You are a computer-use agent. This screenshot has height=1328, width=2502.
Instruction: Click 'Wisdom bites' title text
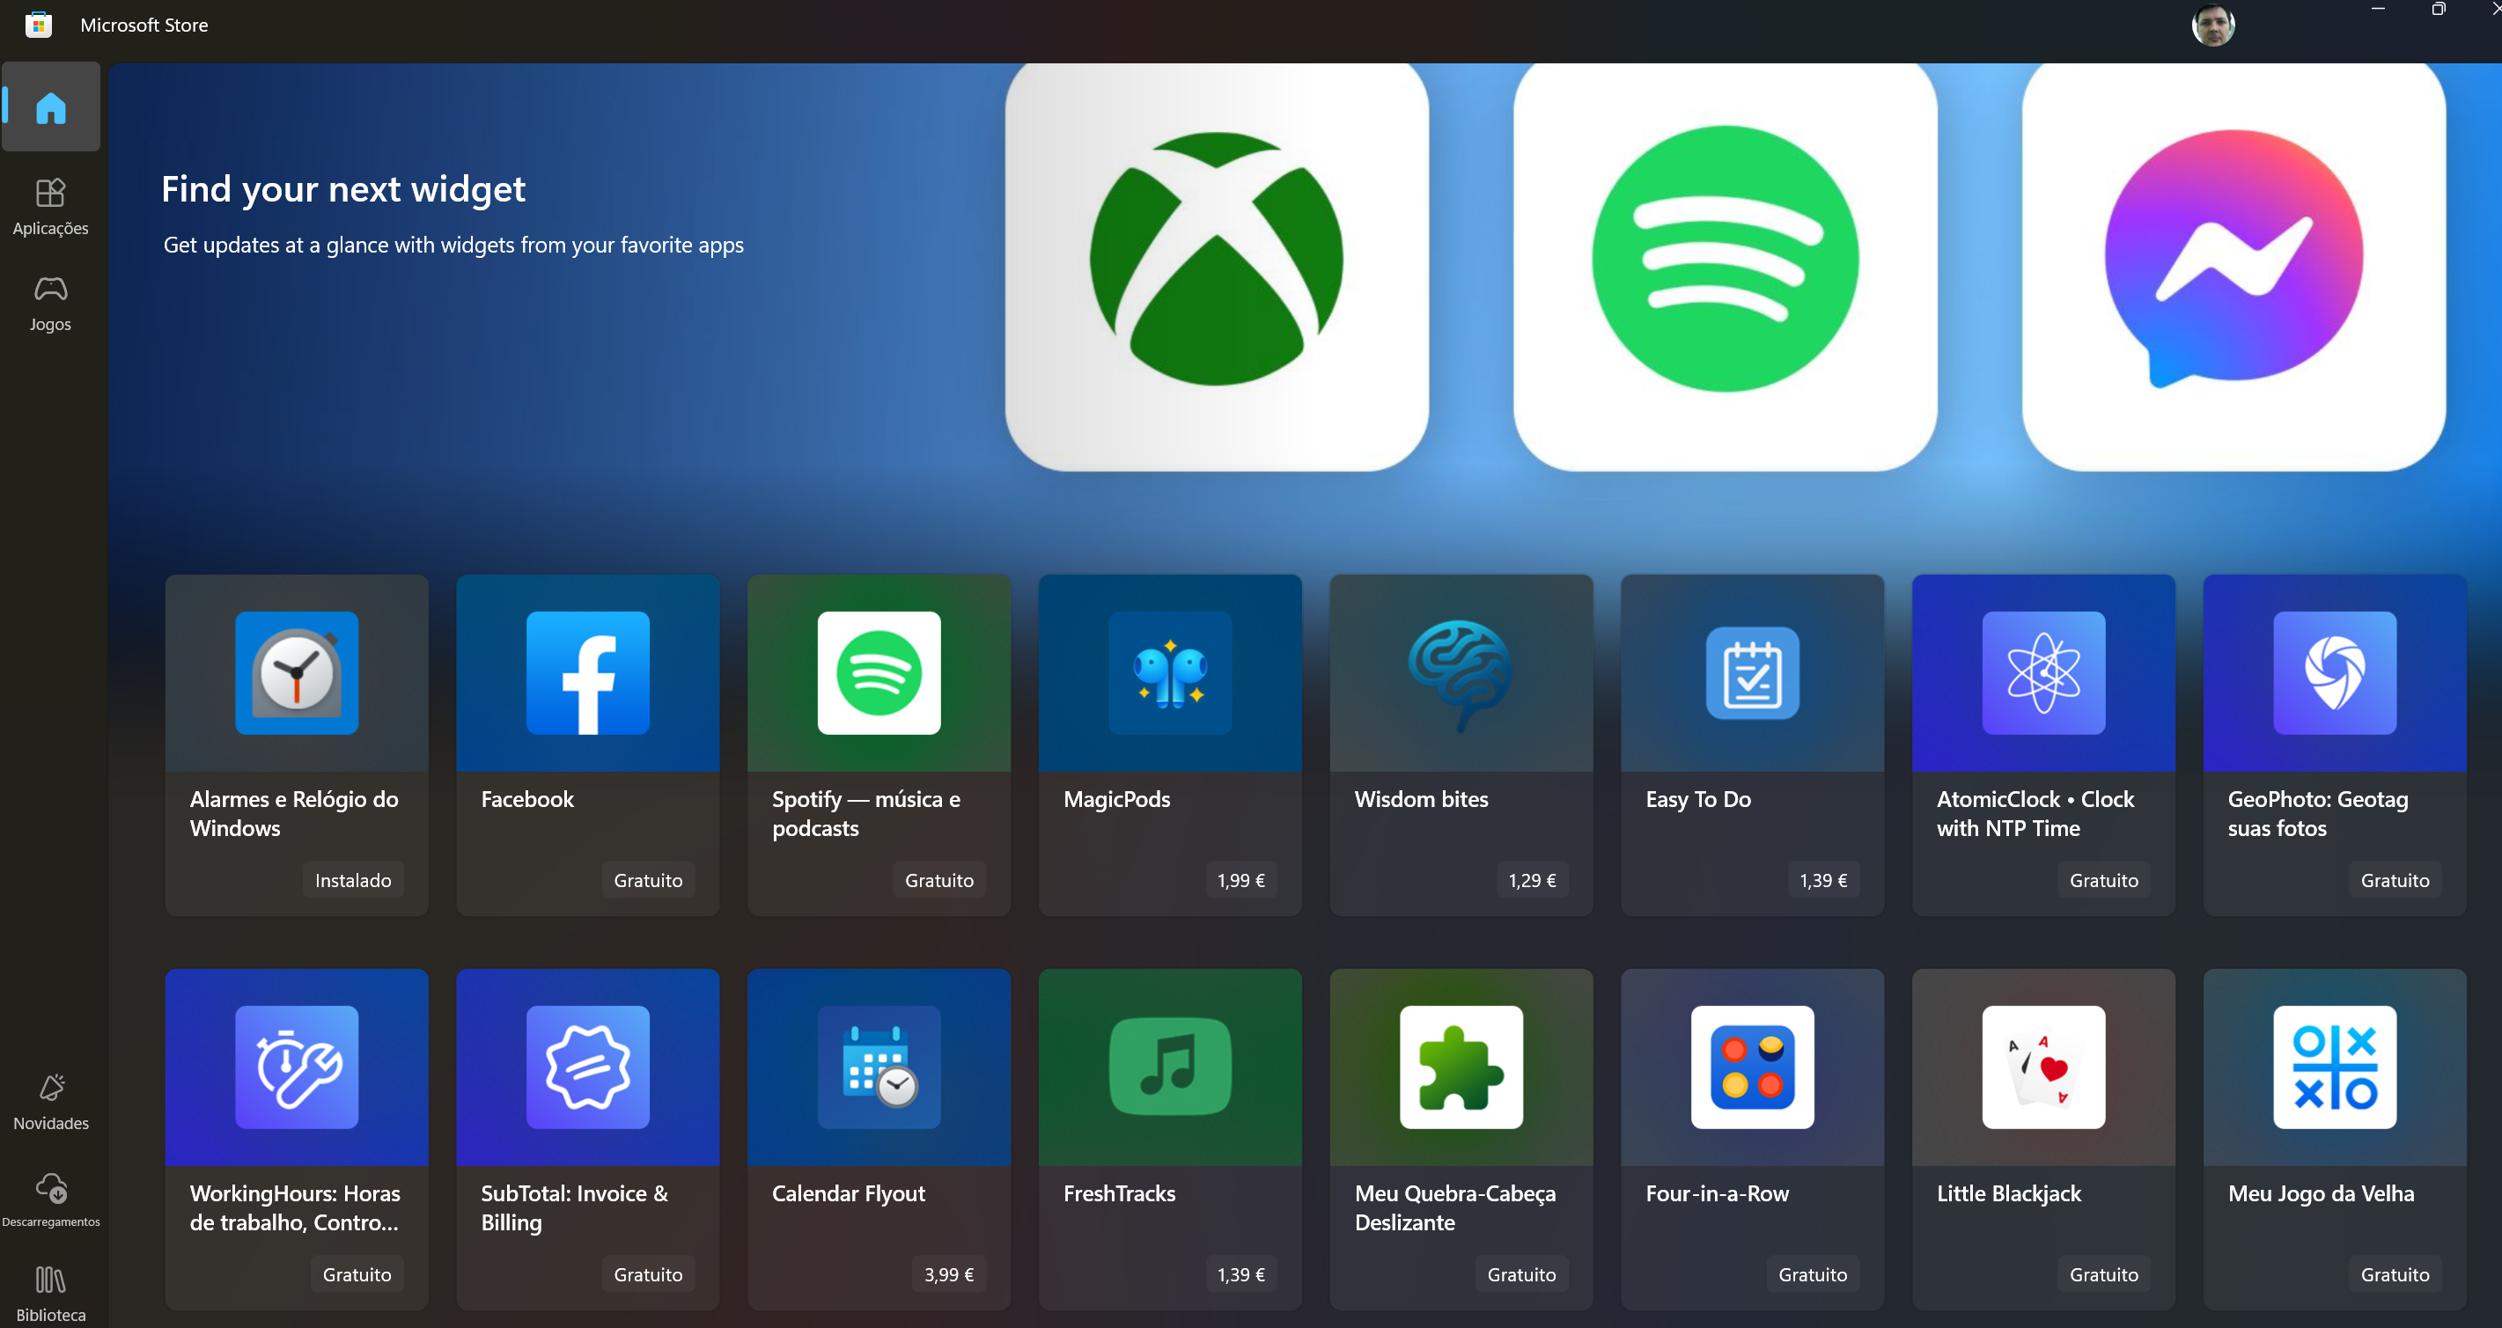tap(1421, 799)
